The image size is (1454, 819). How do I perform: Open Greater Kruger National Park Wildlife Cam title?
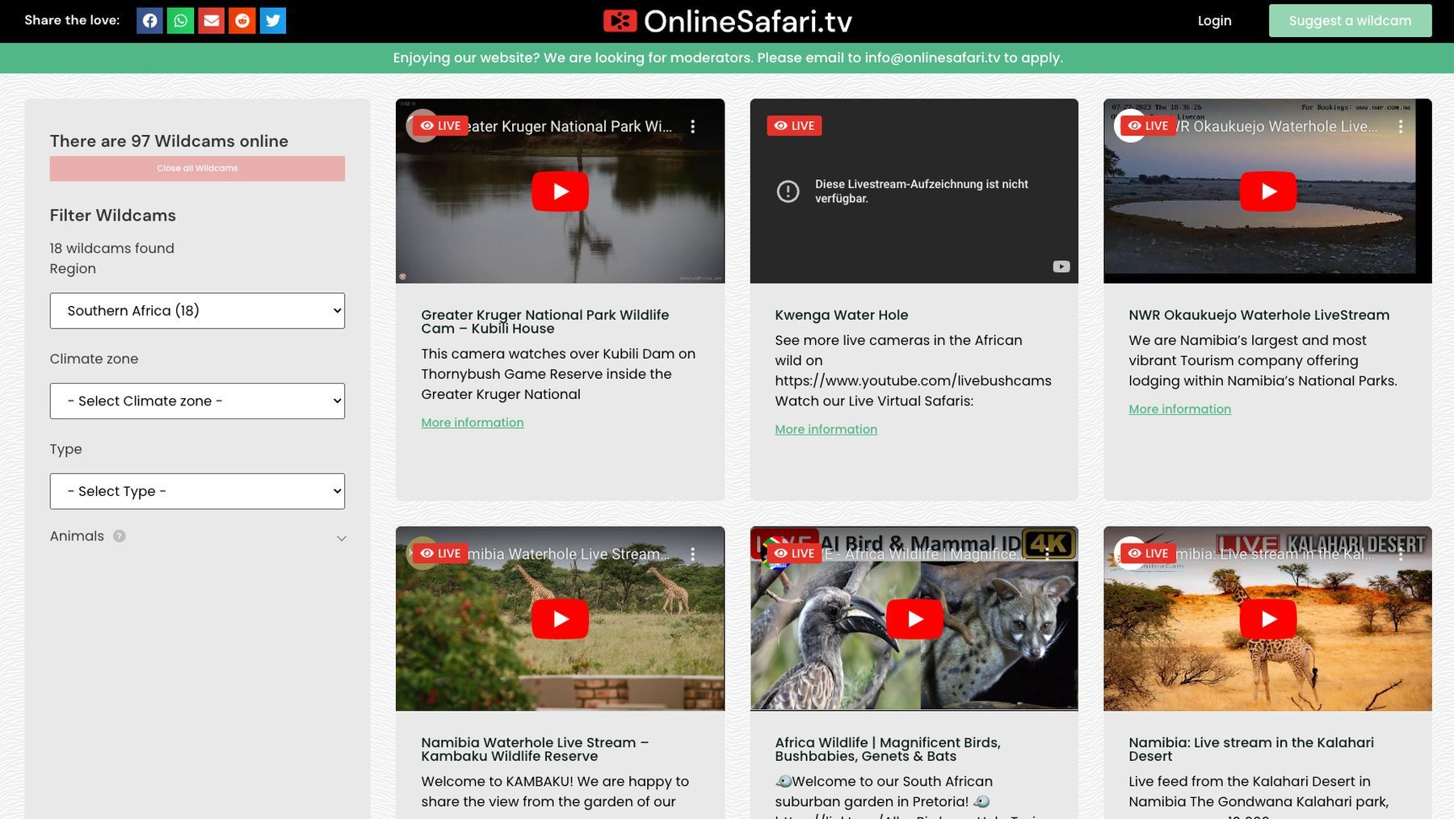[544, 321]
